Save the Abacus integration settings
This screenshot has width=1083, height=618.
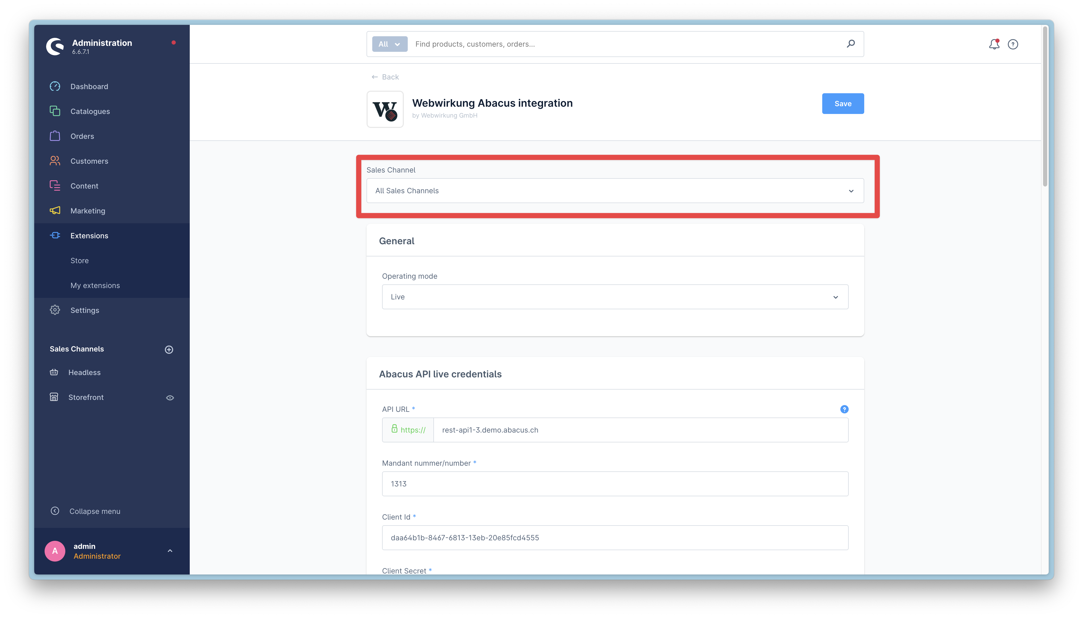(x=843, y=104)
